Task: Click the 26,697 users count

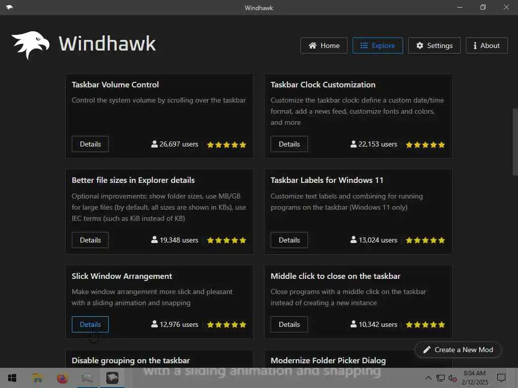Action: pos(175,144)
